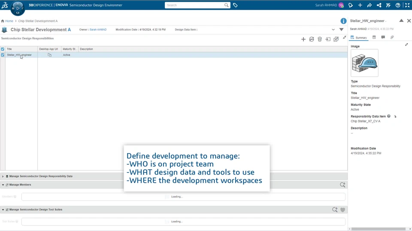Click the help icon beside Responsibility Data Item
The height and width of the screenshot is (231, 412).
point(389,116)
